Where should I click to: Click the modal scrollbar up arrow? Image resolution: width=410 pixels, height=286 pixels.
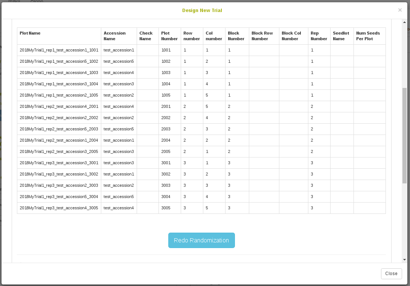point(404,22)
